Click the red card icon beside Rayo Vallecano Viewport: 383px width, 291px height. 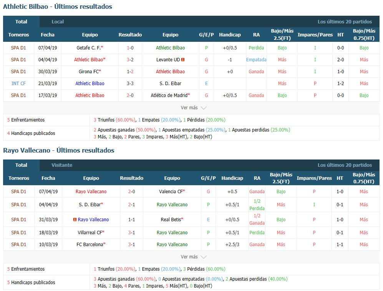coord(75,220)
